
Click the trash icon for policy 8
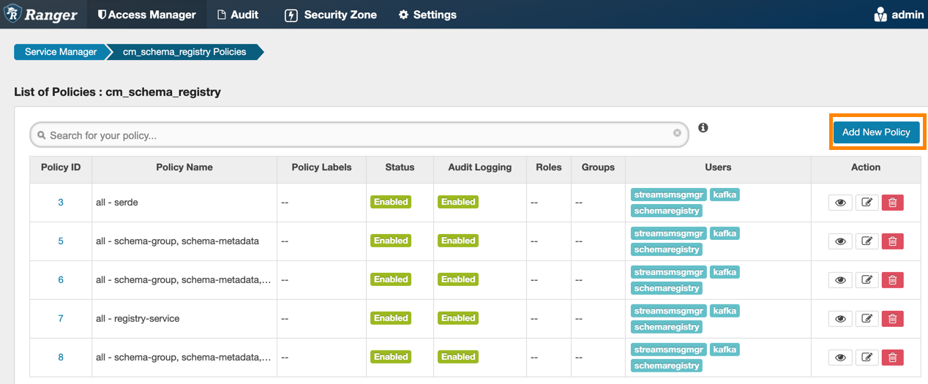892,358
